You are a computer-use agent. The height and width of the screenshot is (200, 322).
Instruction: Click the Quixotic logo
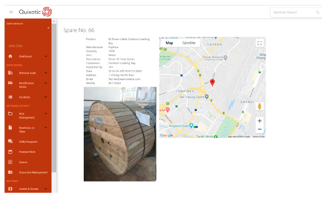click(35, 12)
